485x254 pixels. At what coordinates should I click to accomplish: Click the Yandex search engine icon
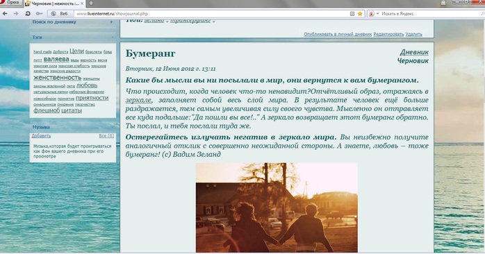(372, 14)
